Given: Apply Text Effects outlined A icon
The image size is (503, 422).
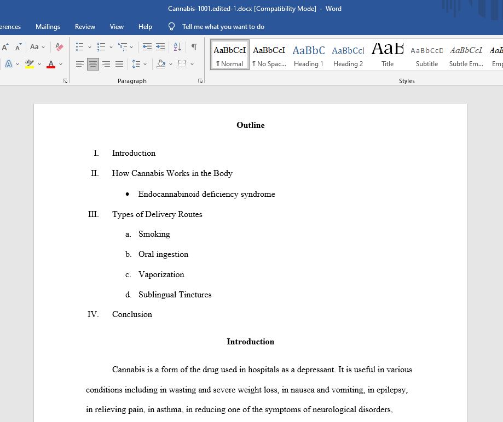Looking at the screenshot, I should 9,64.
